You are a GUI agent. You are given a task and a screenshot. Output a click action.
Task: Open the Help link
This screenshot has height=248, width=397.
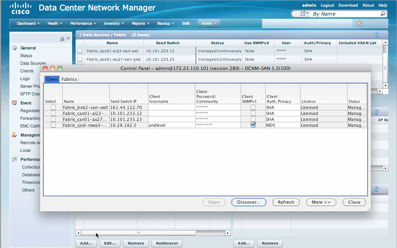tap(383, 5)
